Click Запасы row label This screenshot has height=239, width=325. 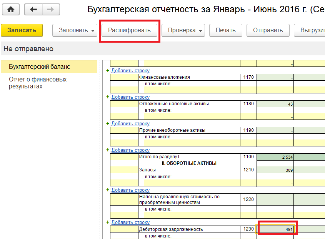point(147,170)
